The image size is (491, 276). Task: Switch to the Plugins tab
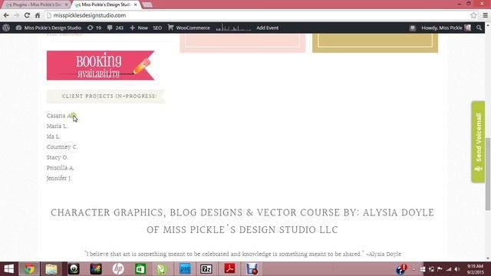[x=36, y=5]
